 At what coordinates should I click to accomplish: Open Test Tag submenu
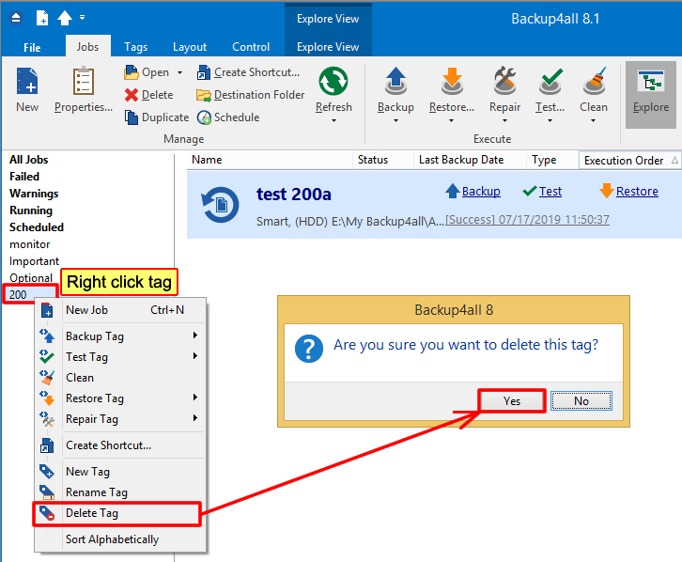pyautogui.click(x=120, y=357)
